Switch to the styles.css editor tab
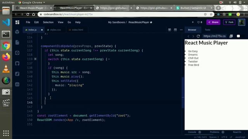The width and height of the screenshot is (248, 139). [x=55, y=30]
